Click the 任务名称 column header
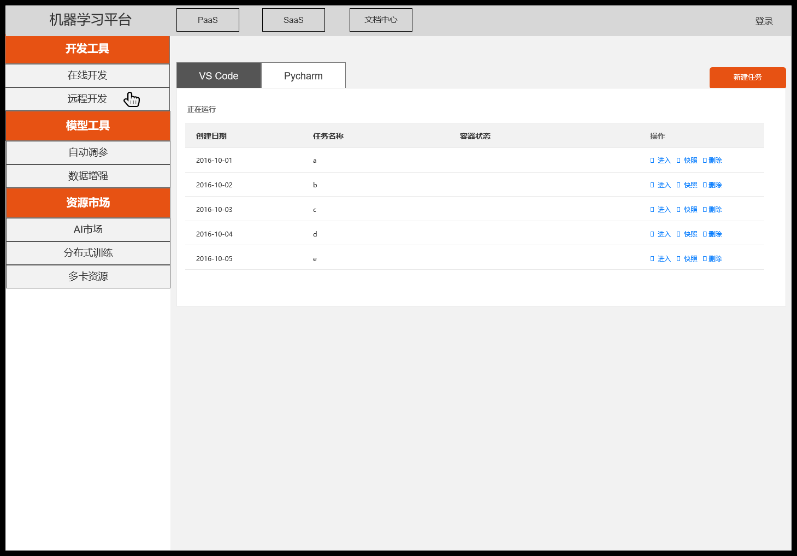This screenshot has width=797, height=556. pyautogui.click(x=328, y=136)
